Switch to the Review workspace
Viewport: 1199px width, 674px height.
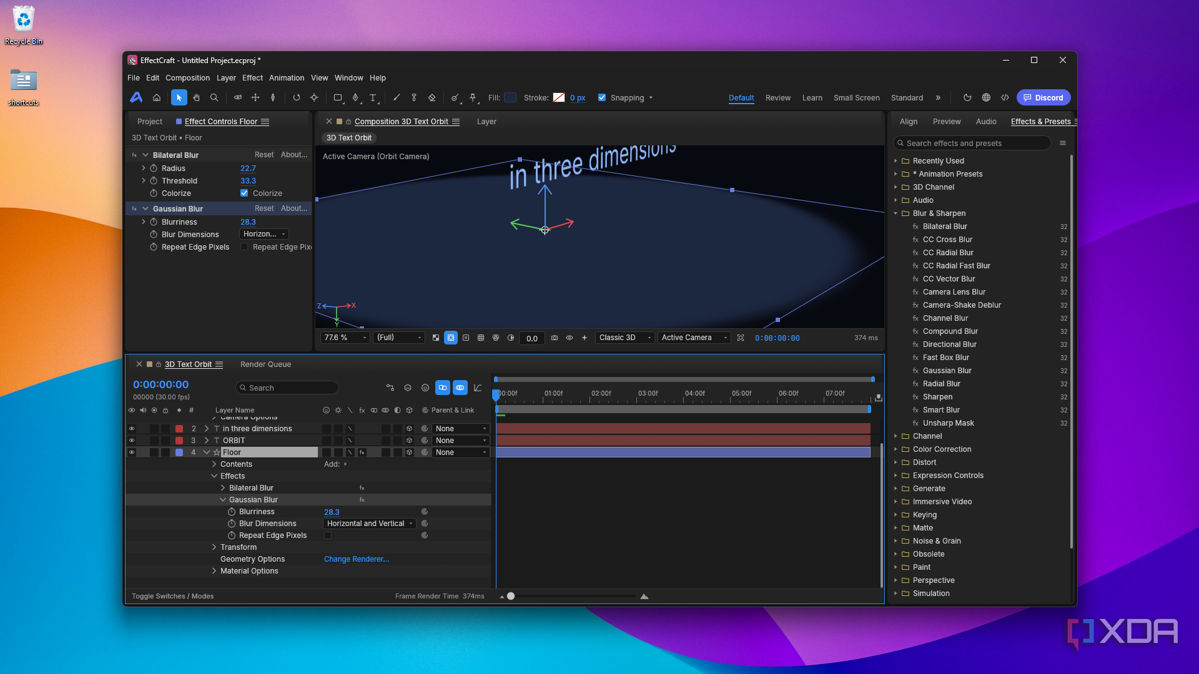coord(778,98)
